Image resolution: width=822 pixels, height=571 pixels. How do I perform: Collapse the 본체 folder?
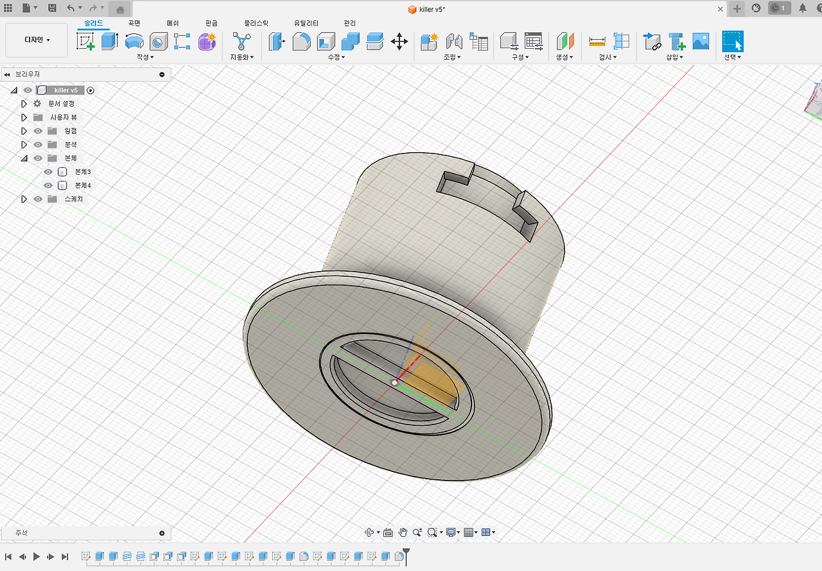(x=24, y=158)
